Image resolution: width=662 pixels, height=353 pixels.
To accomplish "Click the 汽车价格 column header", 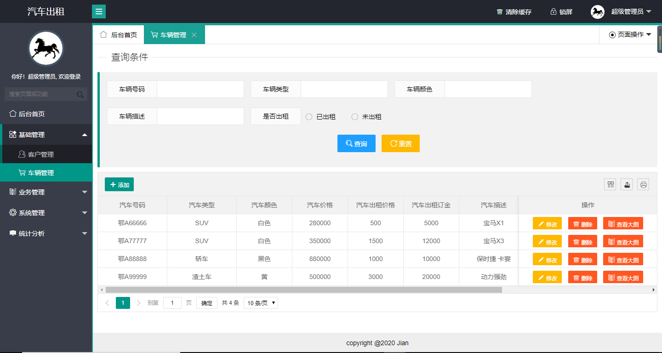I will (320, 205).
